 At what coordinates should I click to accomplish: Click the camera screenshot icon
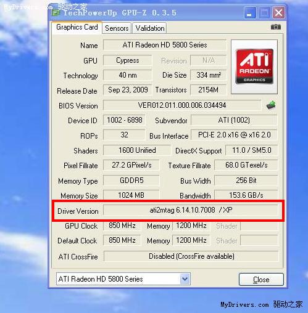(x=276, y=27)
